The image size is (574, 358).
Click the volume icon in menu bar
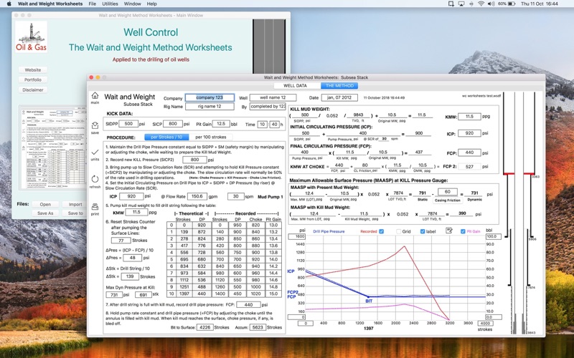[491, 4]
